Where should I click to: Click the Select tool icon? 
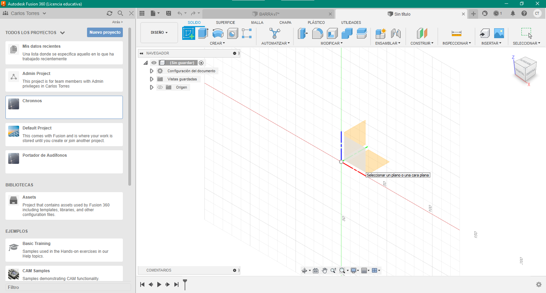point(527,33)
